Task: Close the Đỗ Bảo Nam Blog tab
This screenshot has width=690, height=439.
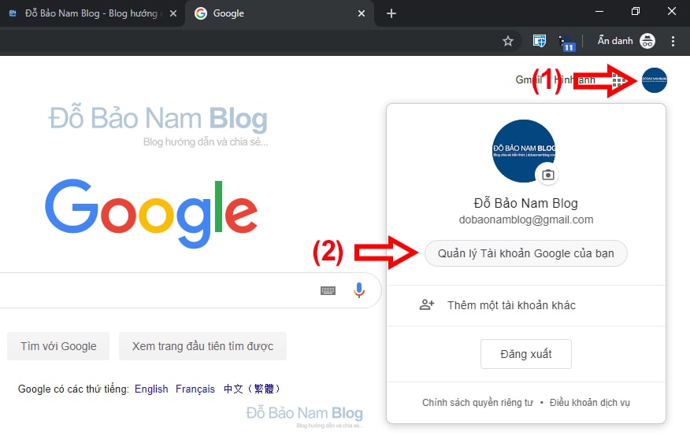Action: (173, 13)
